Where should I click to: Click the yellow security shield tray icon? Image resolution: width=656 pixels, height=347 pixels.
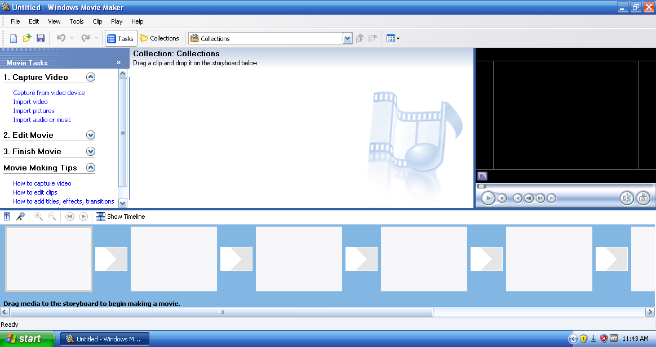584,339
